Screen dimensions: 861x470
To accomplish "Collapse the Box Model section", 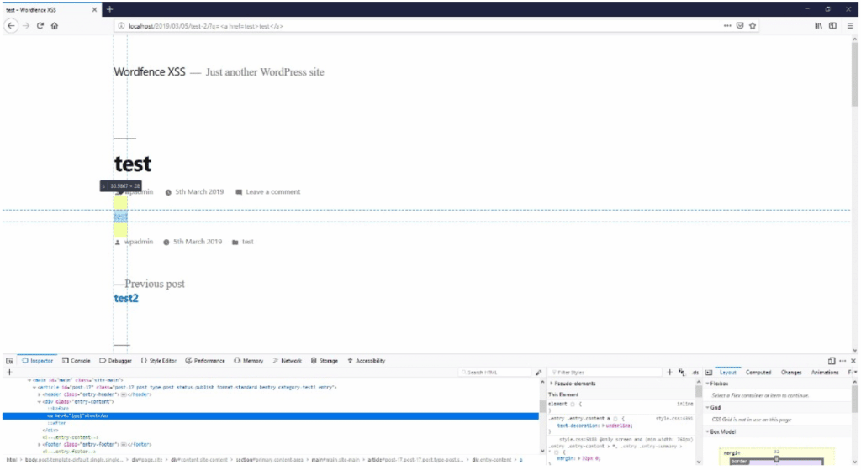I will [x=708, y=431].
